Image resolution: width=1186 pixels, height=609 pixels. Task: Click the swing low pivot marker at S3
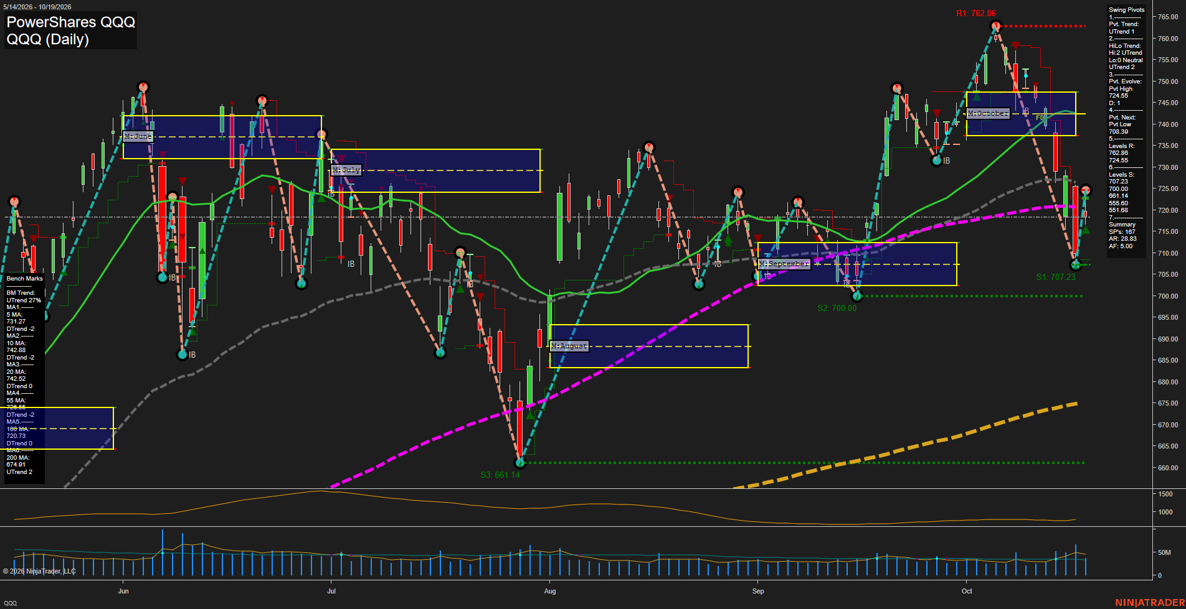pyautogui.click(x=520, y=462)
